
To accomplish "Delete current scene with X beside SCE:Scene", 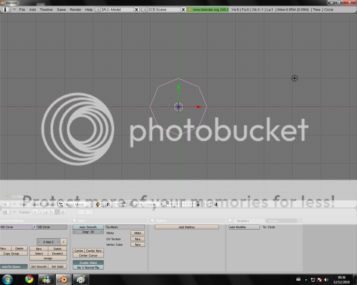I will 183,9.
